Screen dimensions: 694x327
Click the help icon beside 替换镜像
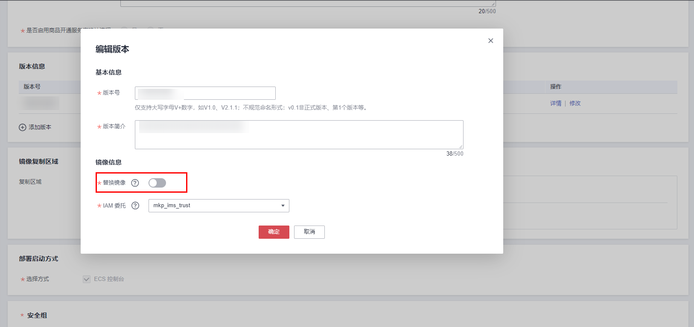click(x=135, y=183)
